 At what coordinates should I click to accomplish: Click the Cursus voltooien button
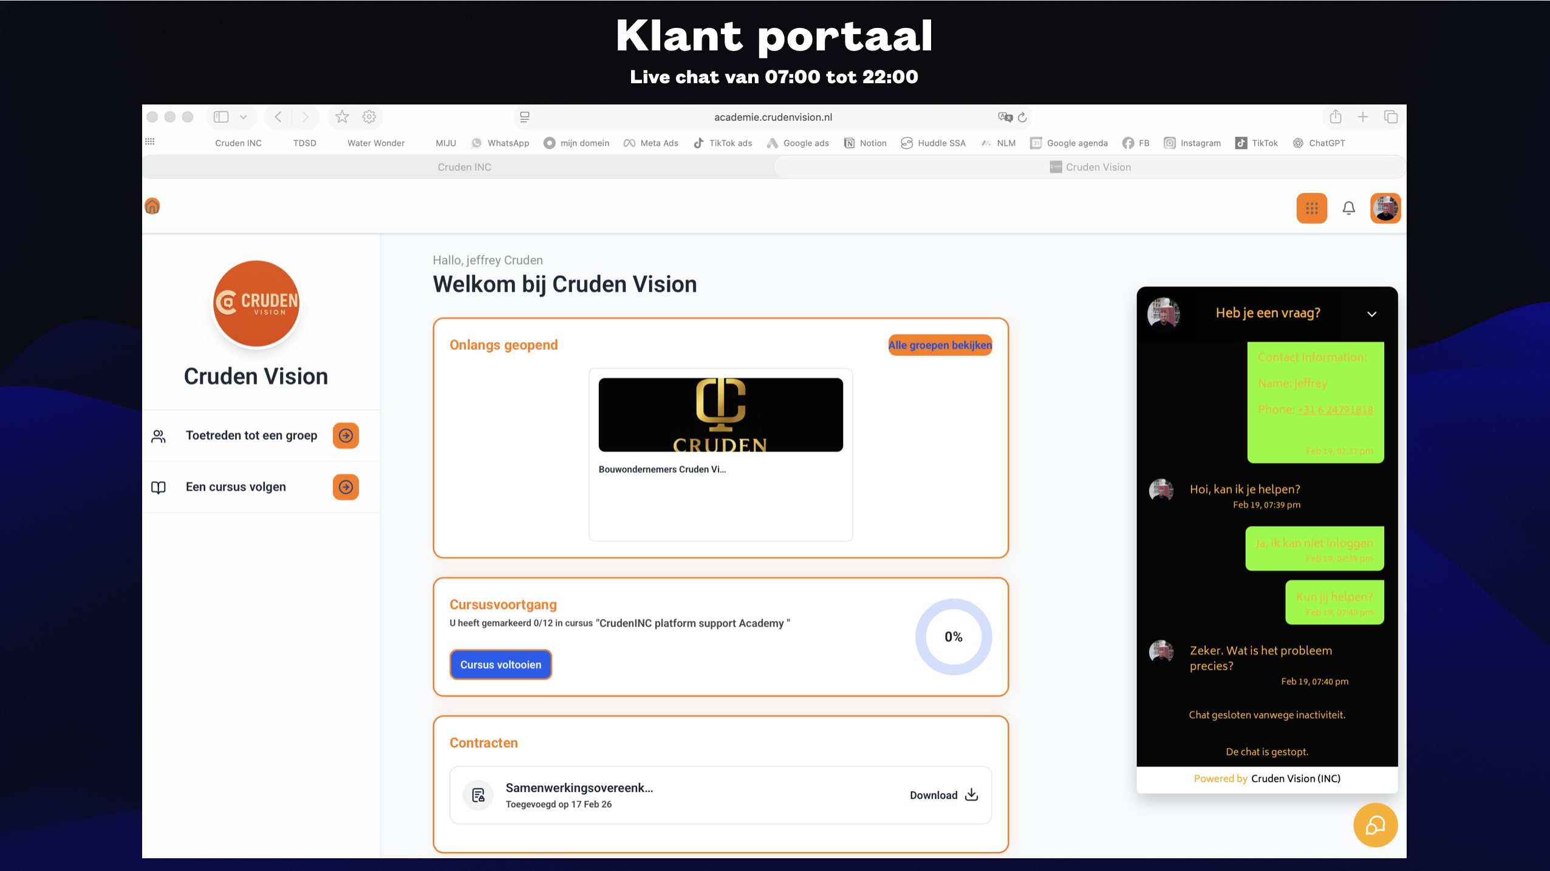pyautogui.click(x=500, y=664)
